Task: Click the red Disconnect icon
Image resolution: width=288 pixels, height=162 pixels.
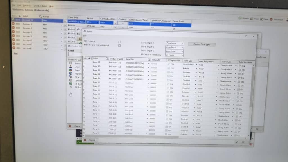Action: pos(271,19)
